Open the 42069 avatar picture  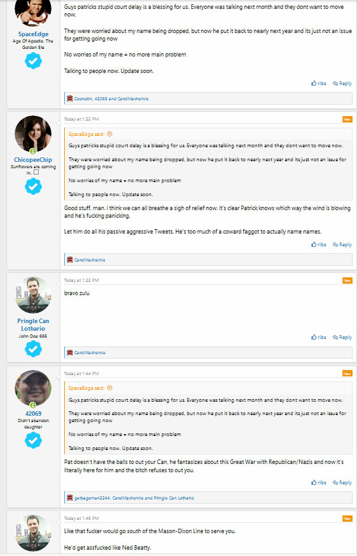coord(33,388)
